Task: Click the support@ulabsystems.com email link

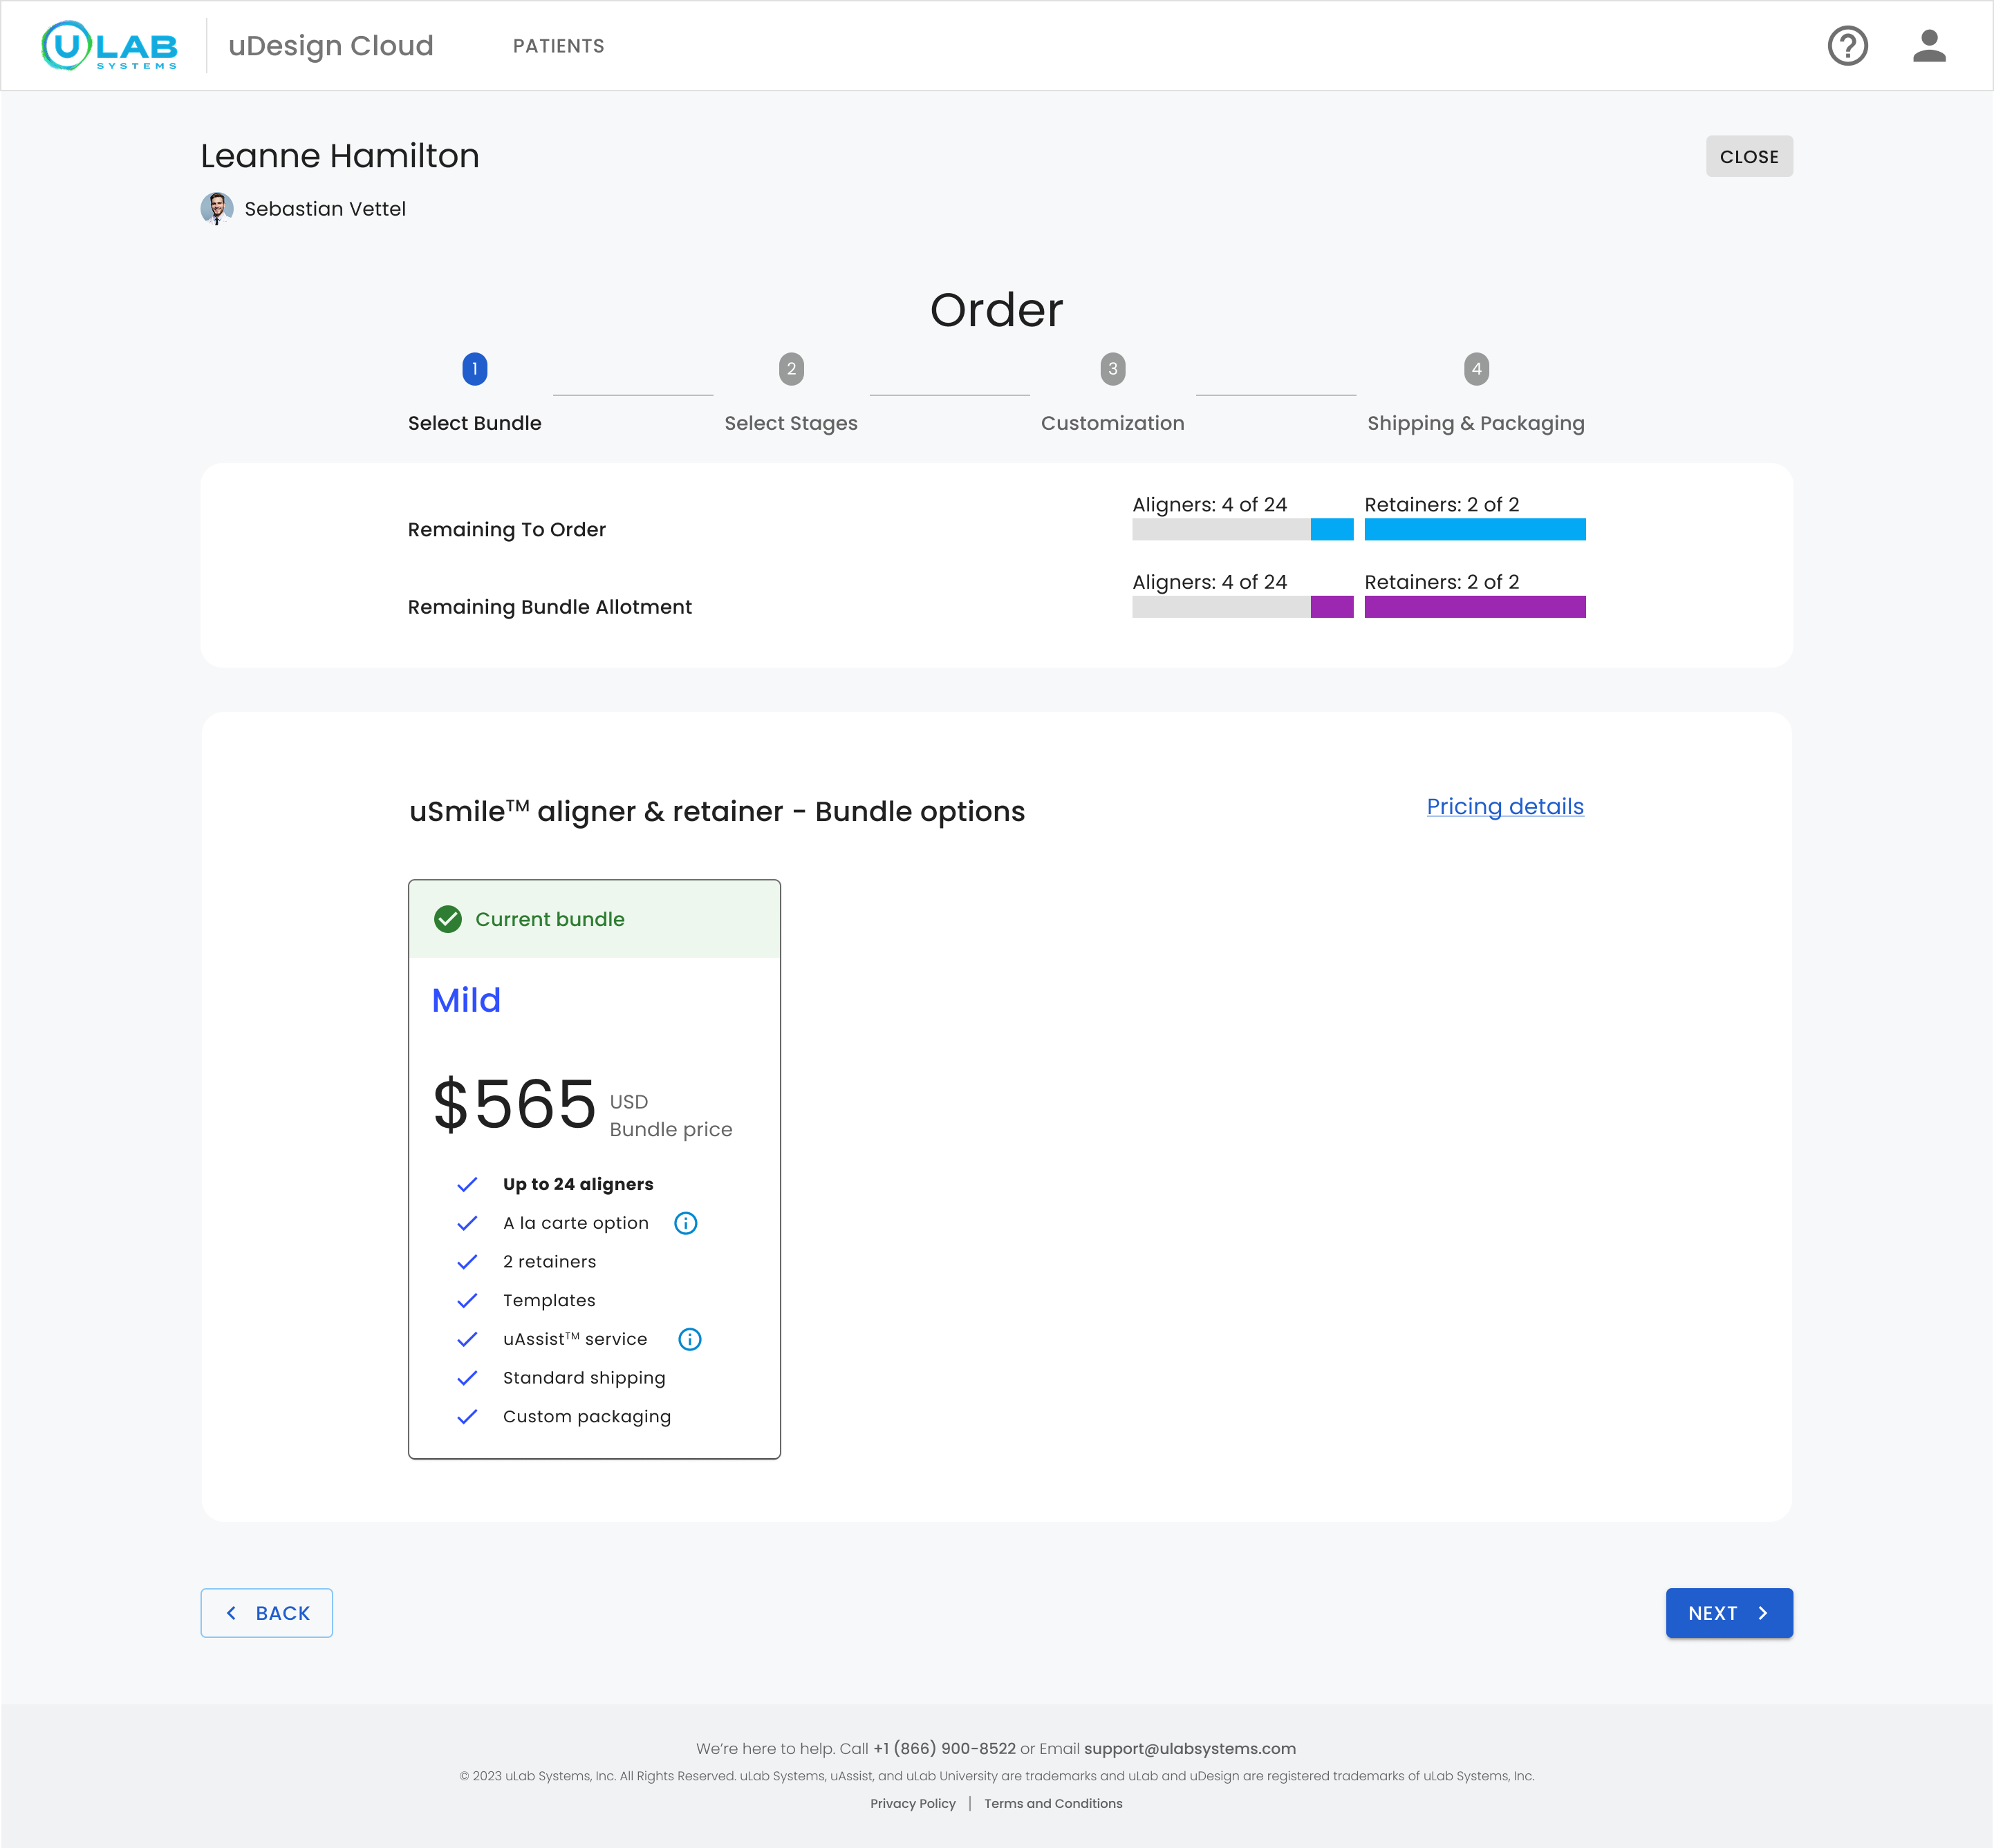Action: 1190,1749
